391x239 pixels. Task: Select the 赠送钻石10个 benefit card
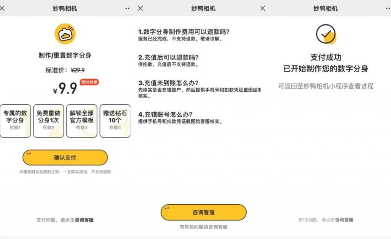(x=115, y=120)
